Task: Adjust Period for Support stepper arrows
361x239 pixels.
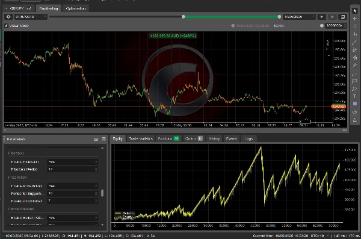Action: coord(96,194)
